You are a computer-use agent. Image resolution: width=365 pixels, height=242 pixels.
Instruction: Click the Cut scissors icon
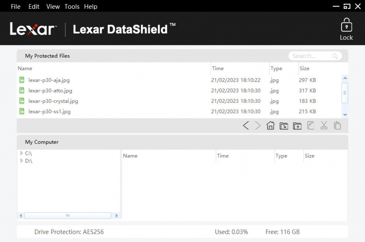[x=324, y=126]
